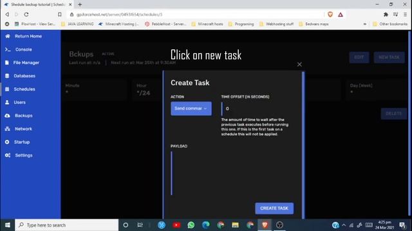
Task: Open the Programing bookmark folder
Action: (241, 24)
